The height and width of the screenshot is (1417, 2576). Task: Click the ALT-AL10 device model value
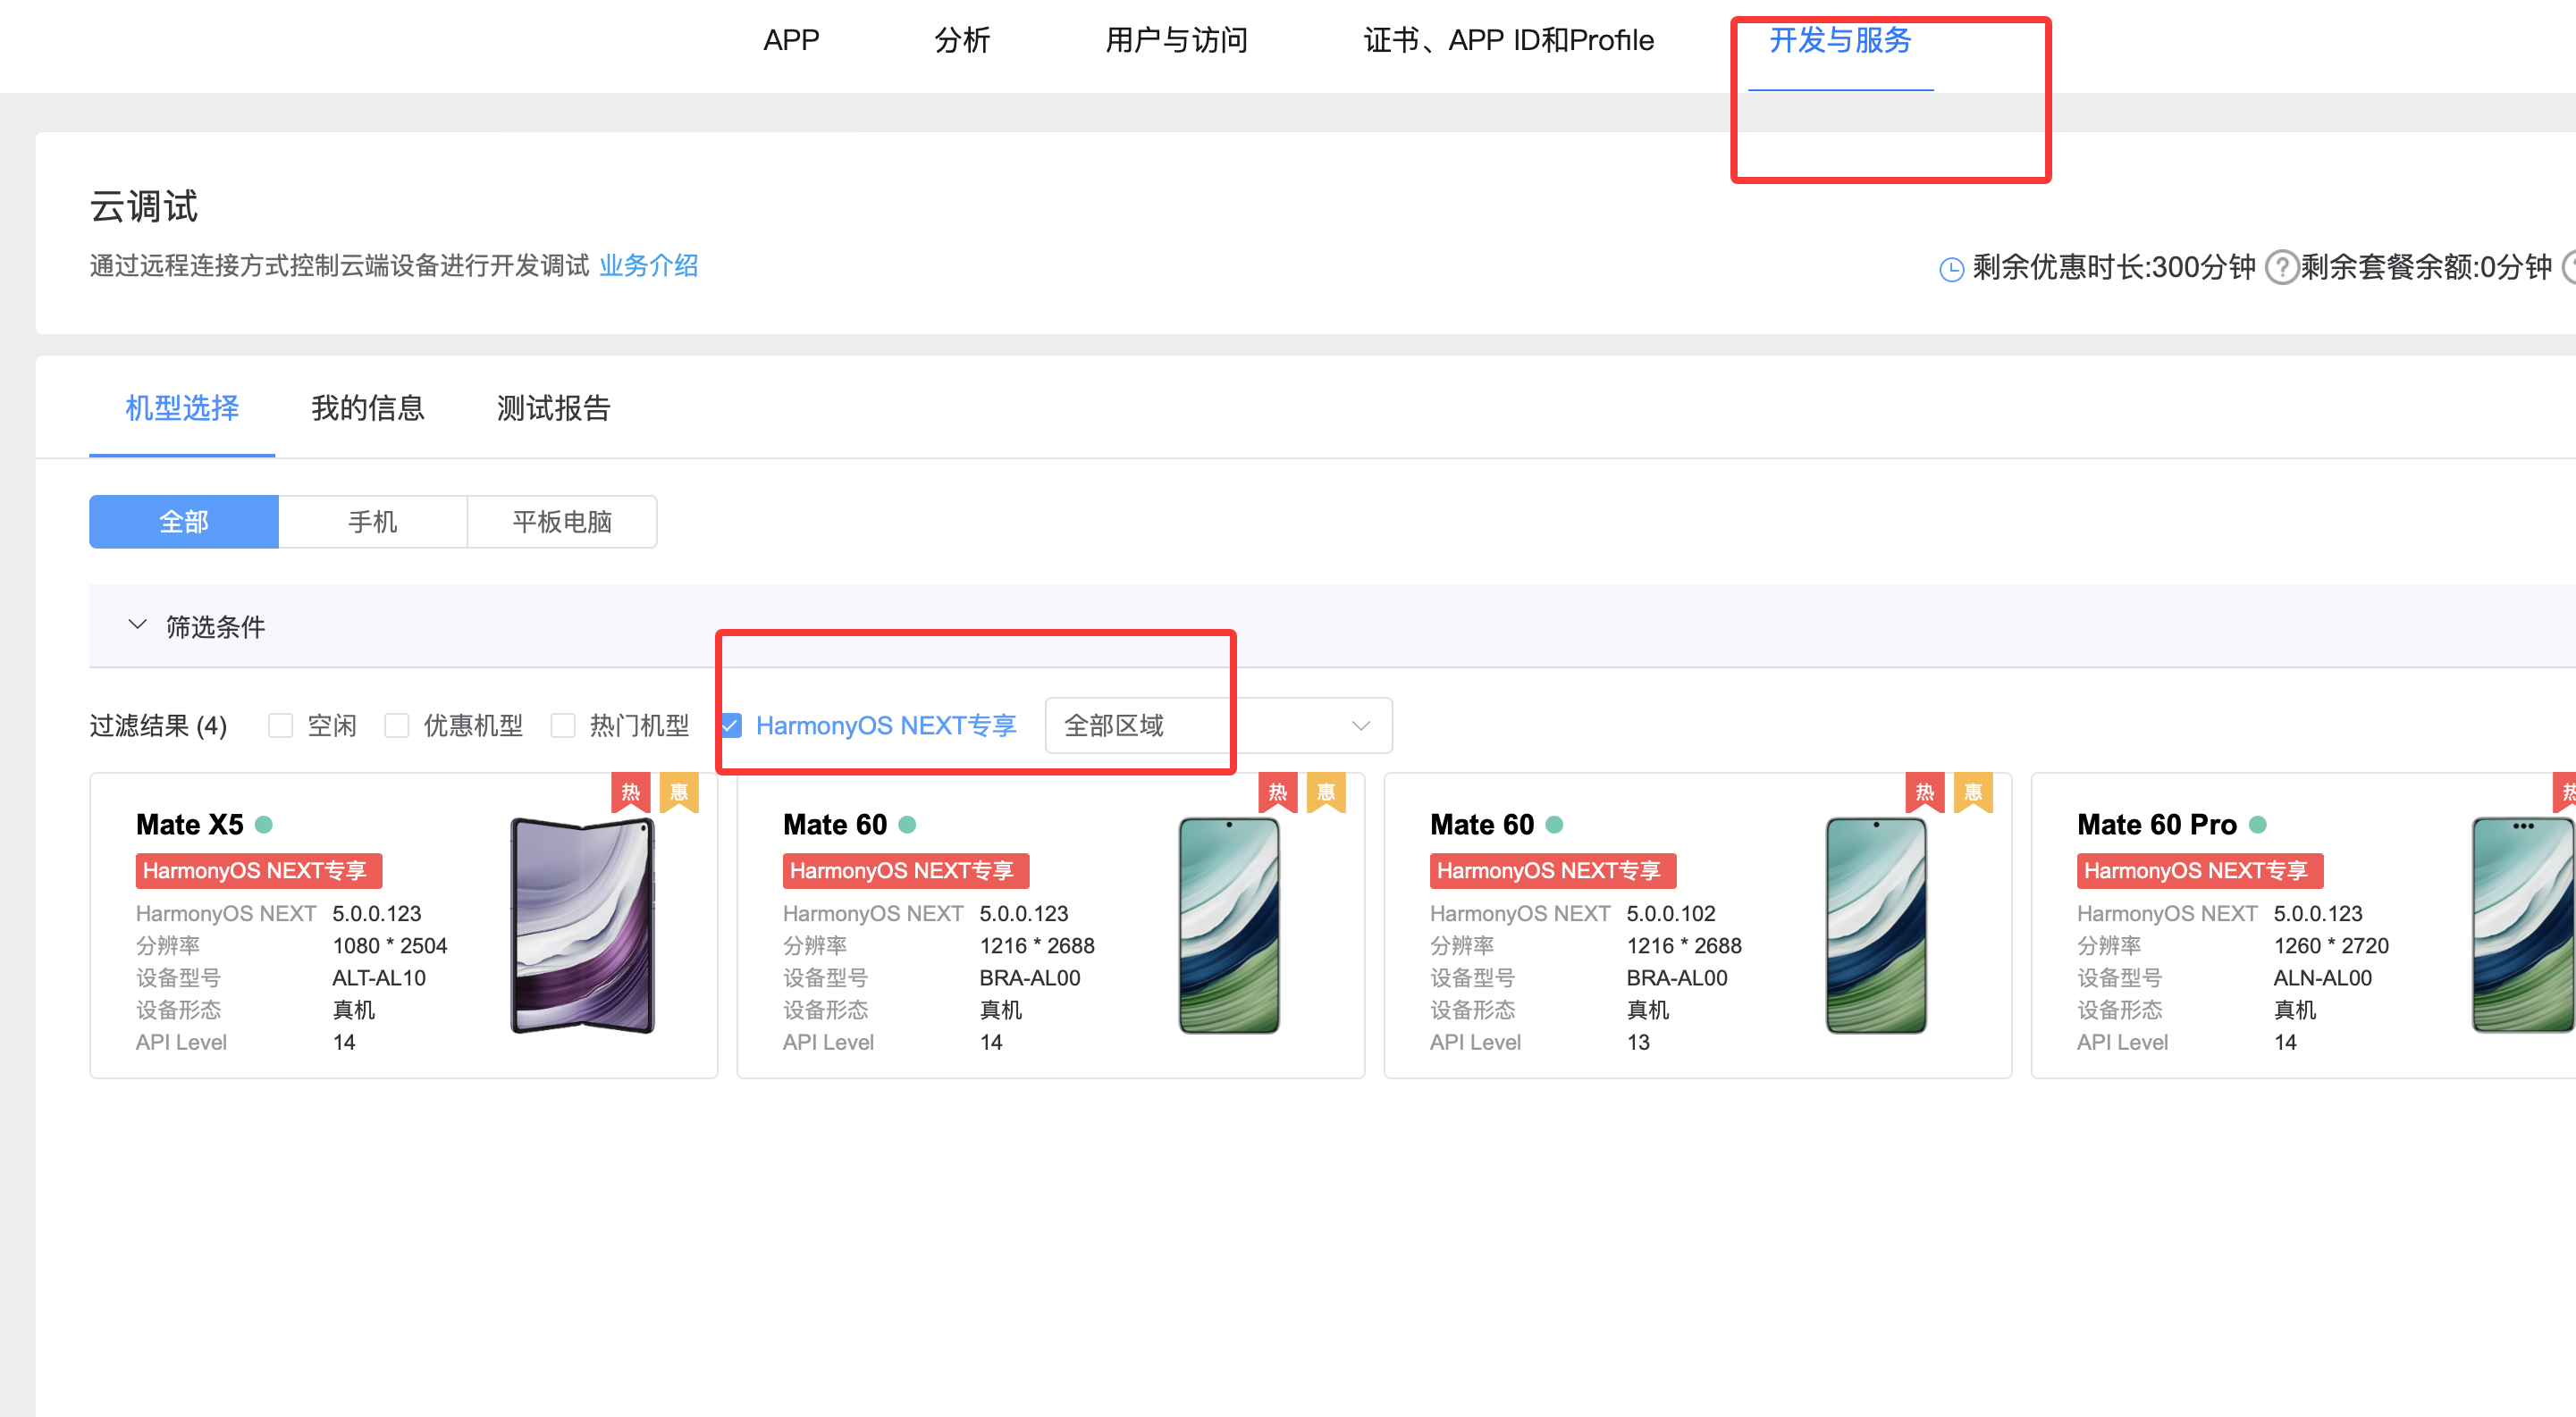coord(379,978)
